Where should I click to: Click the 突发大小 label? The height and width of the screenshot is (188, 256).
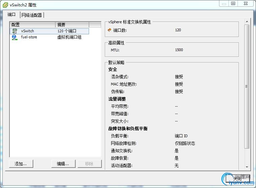120,121
